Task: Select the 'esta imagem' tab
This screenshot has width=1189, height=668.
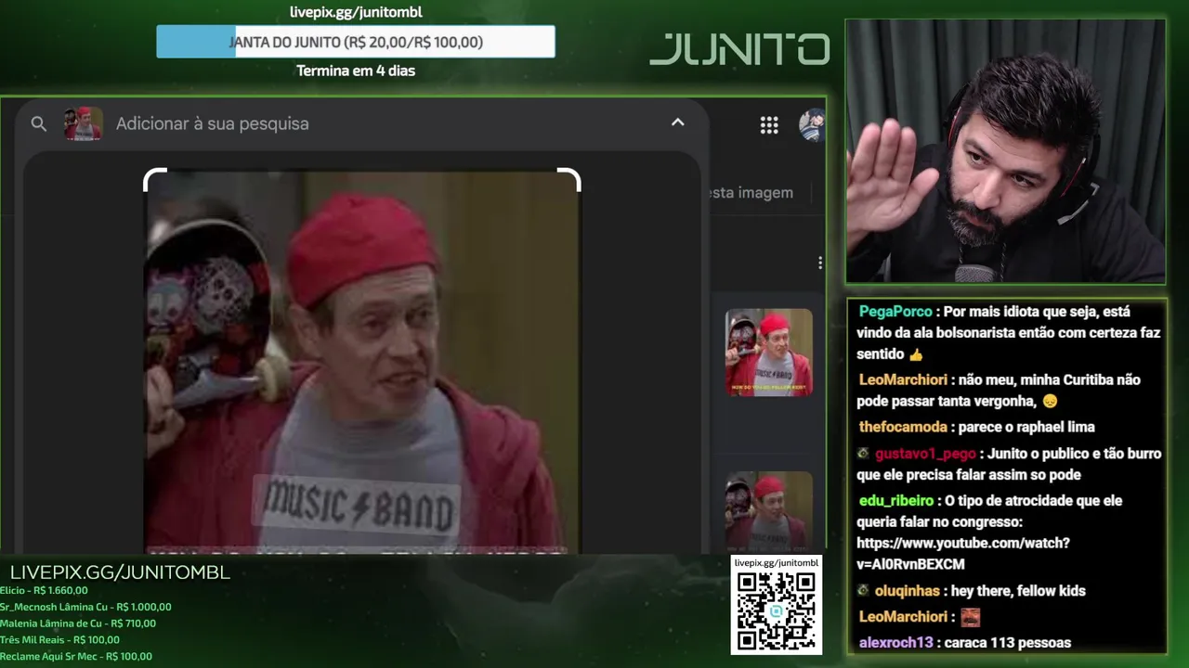Action: (x=751, y=192)
